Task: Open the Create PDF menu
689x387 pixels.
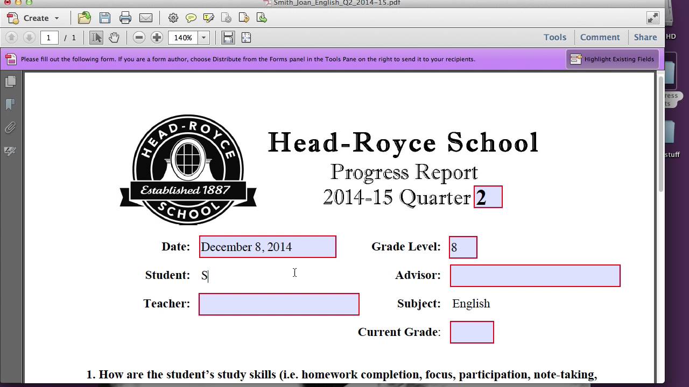Action: pyautogui.click(x=33, y=18)
